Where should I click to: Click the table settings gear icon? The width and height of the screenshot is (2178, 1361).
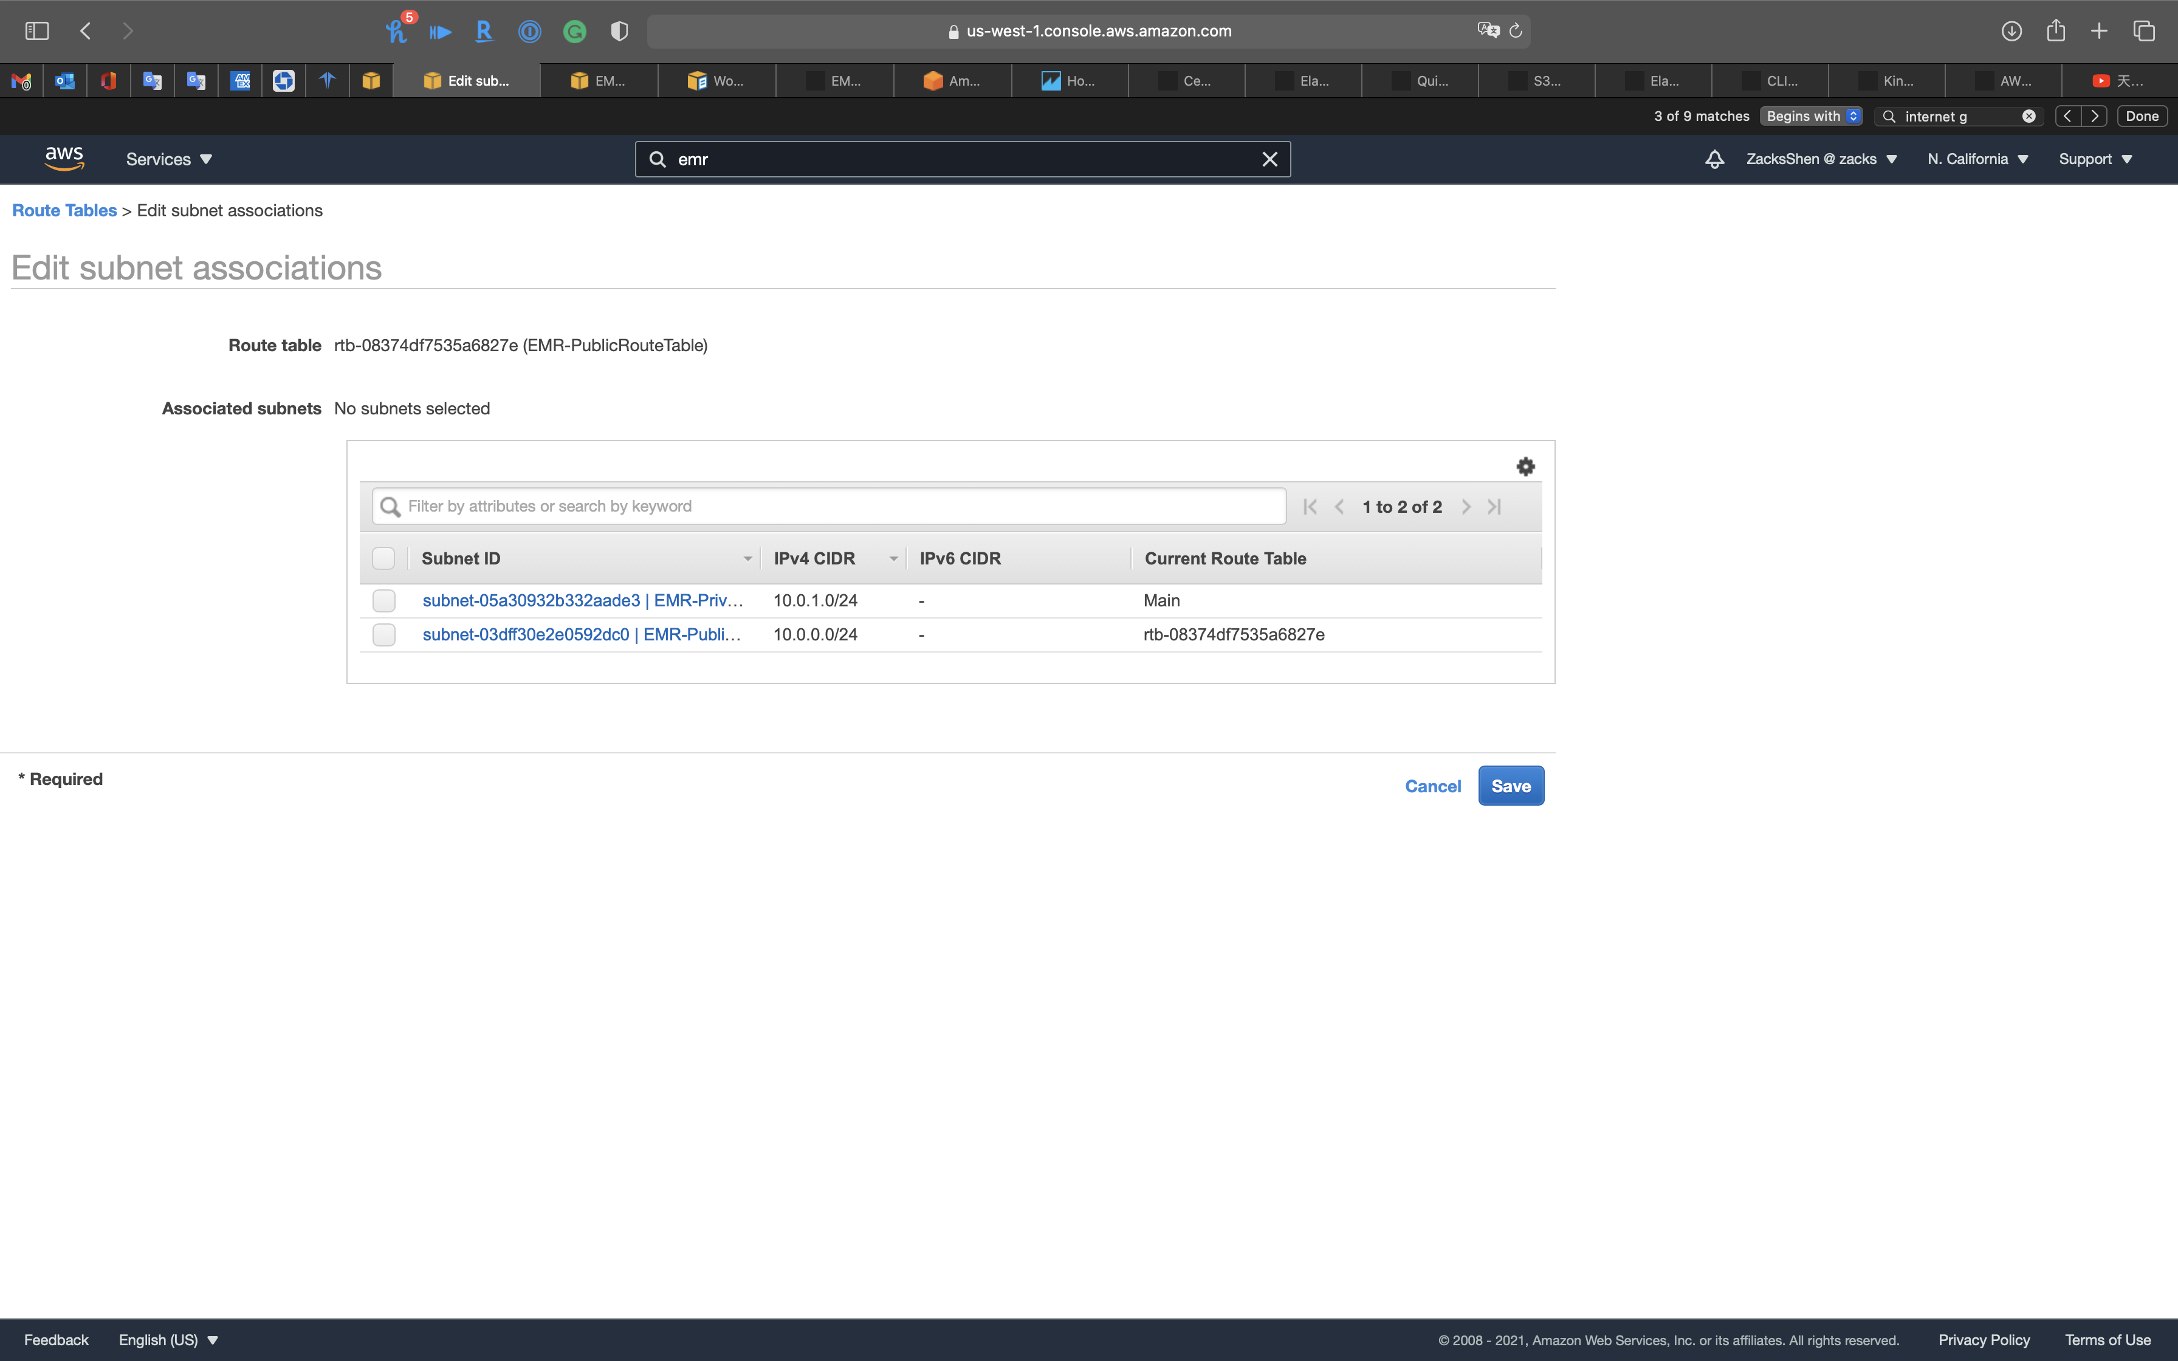(x=1525, y=466)
